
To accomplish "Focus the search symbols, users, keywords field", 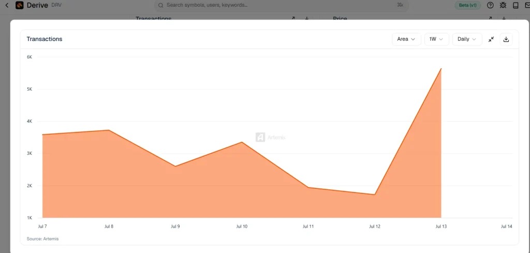I will [x=281, y=5].
